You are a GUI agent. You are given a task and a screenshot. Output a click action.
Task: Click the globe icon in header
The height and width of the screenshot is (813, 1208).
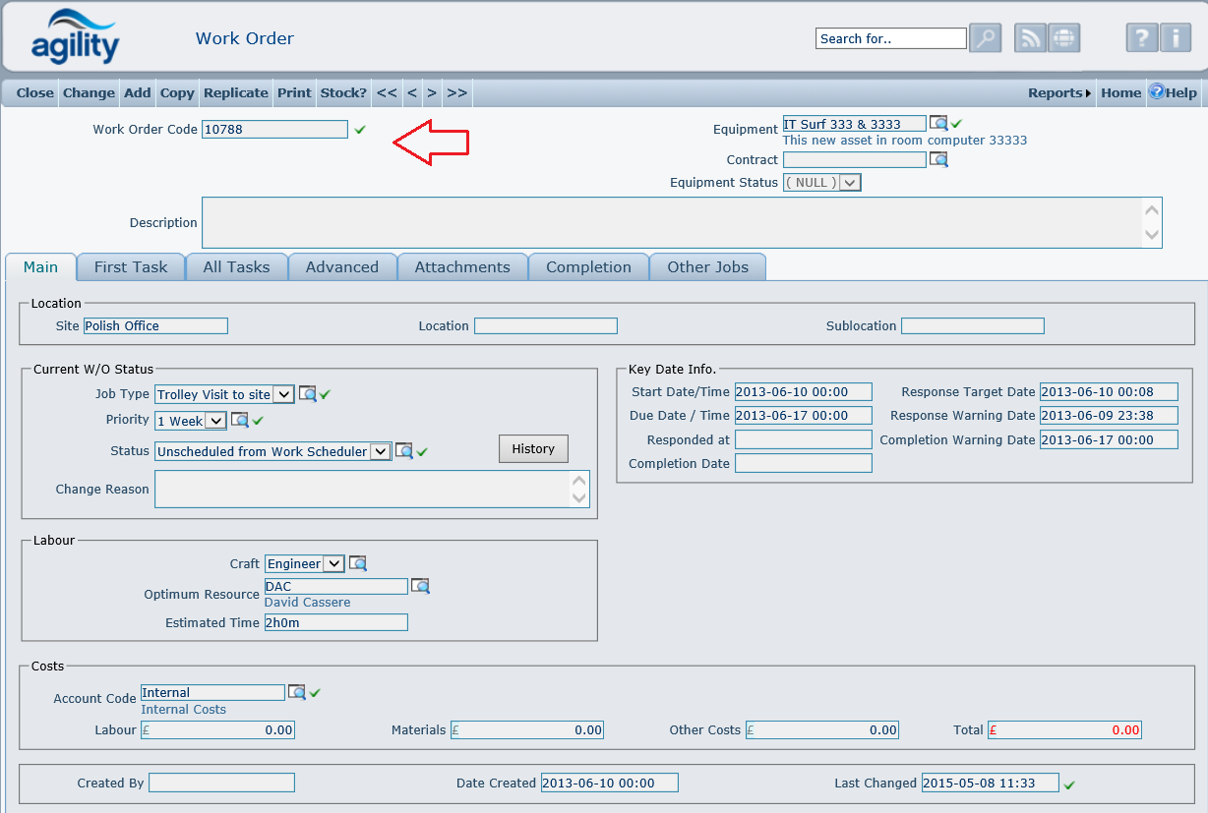tap(1063, 38)
